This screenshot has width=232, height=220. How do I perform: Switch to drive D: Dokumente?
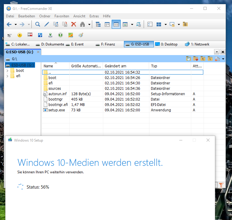[x=50, y=44]
